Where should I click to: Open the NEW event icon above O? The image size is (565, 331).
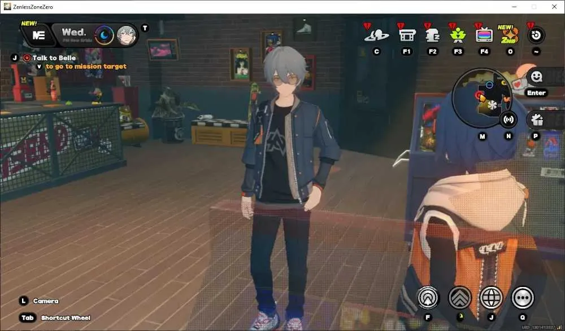510,35
